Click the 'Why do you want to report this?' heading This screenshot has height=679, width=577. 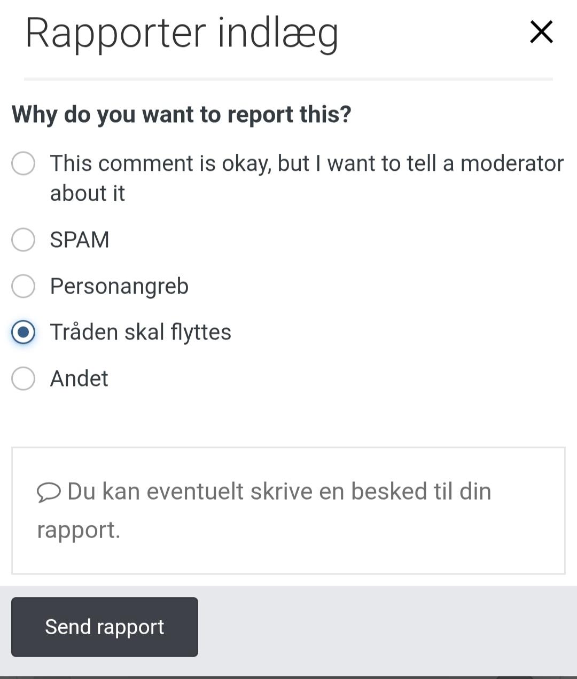point(182,114)
